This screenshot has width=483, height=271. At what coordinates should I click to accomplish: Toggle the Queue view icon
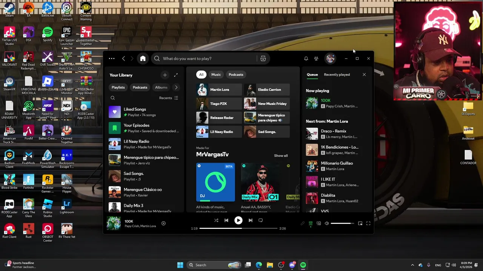pos(311,223)
